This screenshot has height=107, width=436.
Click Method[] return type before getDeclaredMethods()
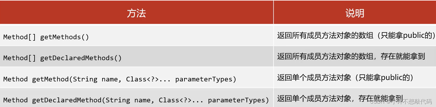coord(19,58)
